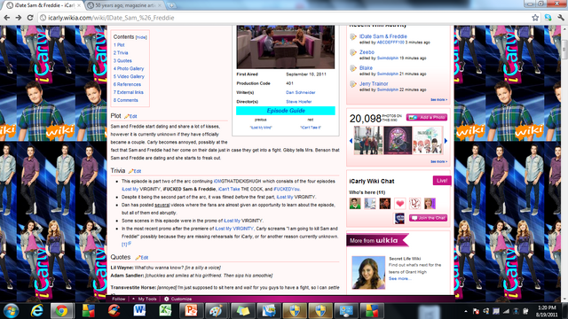Click the episode infobox image
This screenshot has height=319, width=568.
[x=286, y=47]
